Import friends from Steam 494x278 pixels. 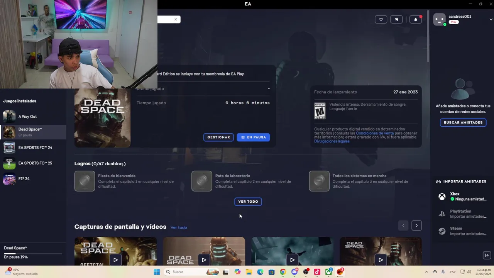click(x=462, y=231)
